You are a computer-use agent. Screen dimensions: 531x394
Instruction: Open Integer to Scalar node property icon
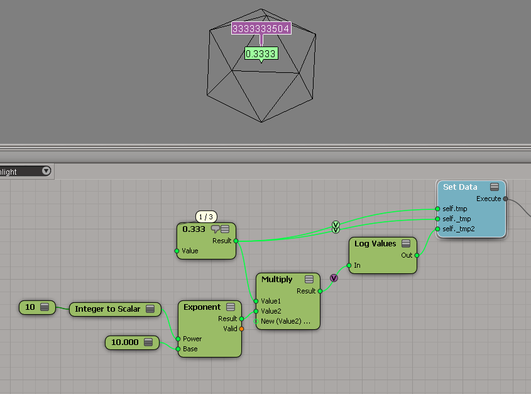(x=150, y=309)
